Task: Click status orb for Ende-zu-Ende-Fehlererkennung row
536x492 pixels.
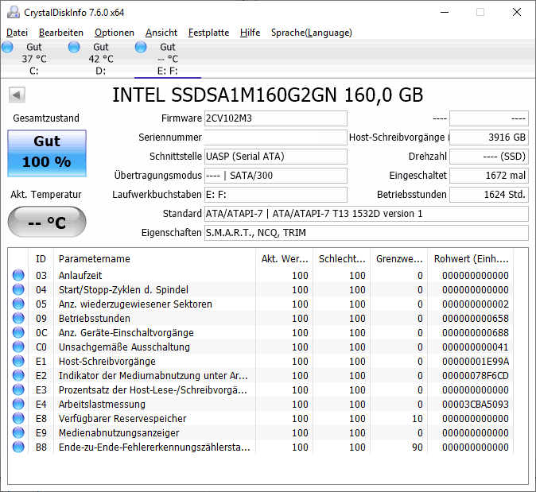Action: [x=18, y=447]
